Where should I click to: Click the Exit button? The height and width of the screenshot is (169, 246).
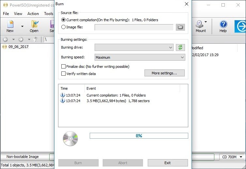click(168, 163)
